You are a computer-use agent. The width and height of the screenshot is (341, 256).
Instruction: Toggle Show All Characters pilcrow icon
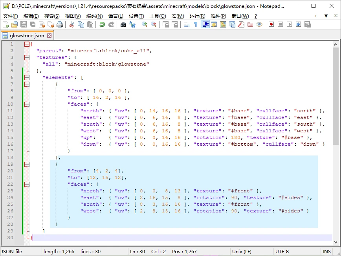tap(196, 24)
